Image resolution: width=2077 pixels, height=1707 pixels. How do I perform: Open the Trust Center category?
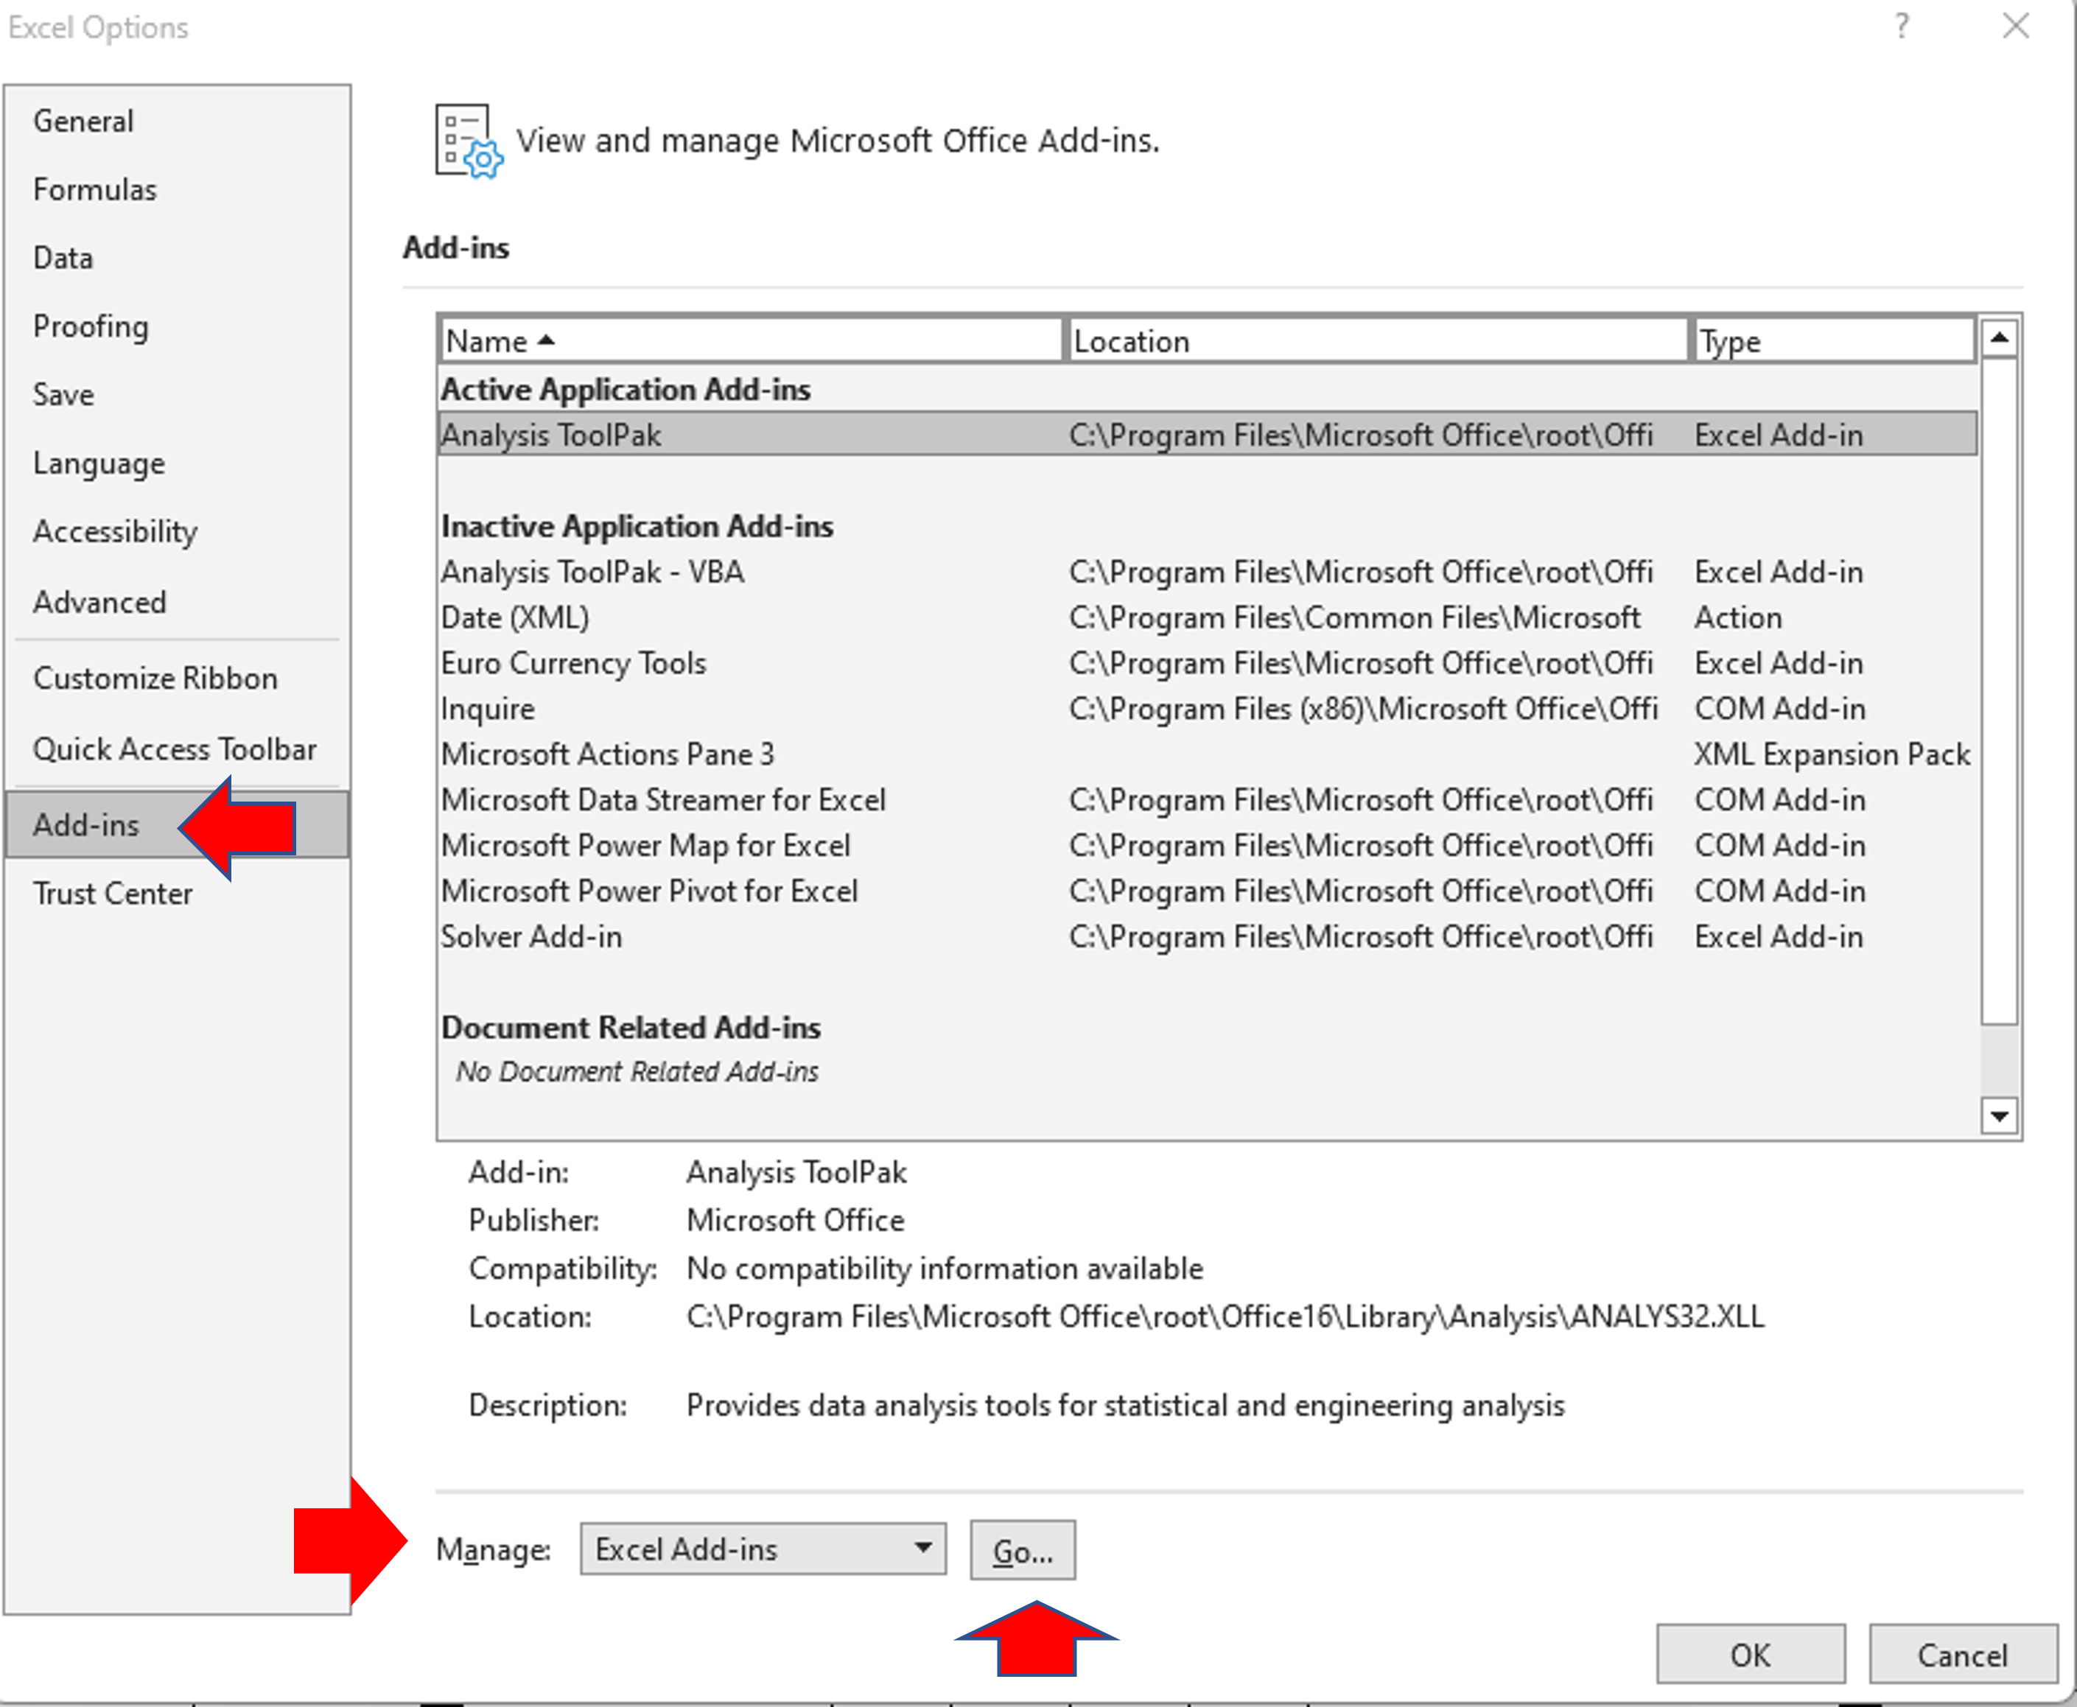(x=113, y=894)
